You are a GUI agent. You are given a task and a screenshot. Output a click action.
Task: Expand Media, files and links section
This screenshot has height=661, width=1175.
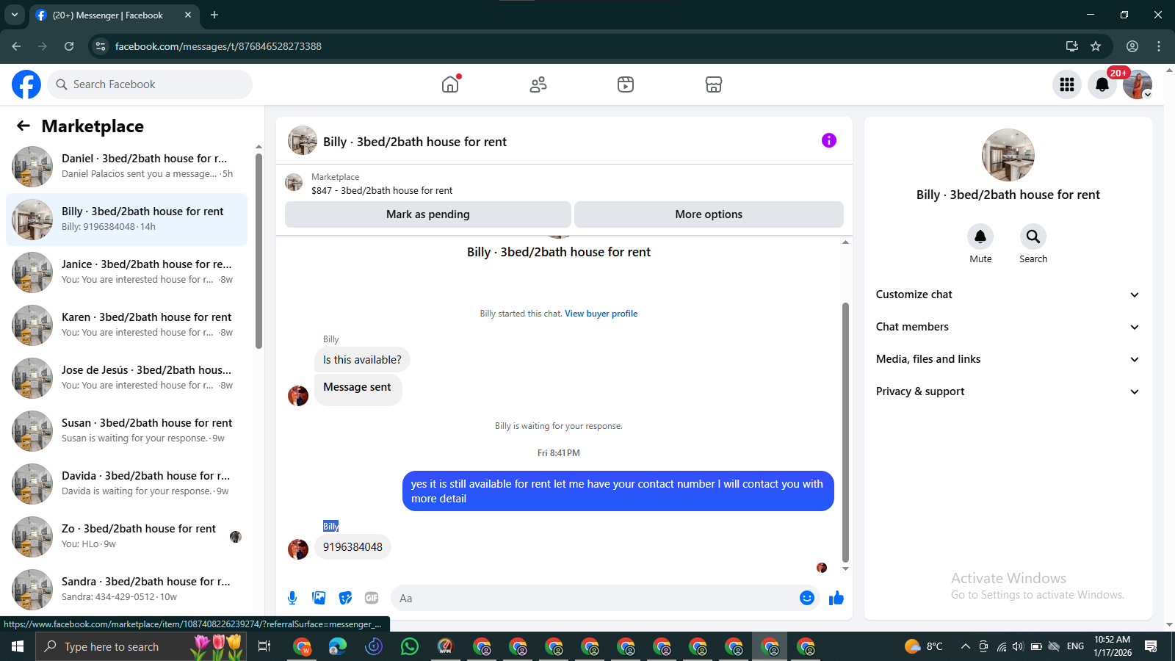1008,359
